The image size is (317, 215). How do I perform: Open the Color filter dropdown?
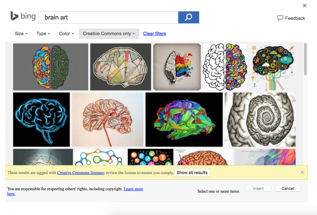click(x=66, y=33)
